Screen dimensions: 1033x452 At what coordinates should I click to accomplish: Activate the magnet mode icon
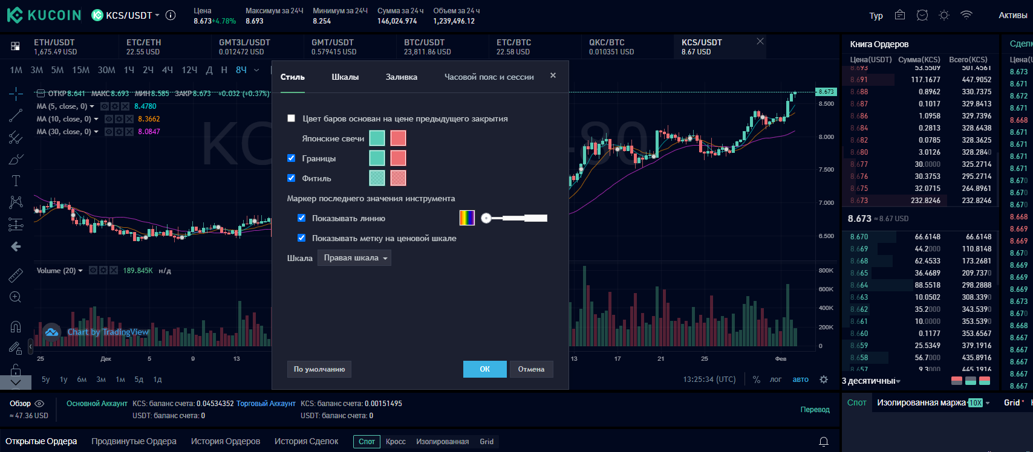16,327
